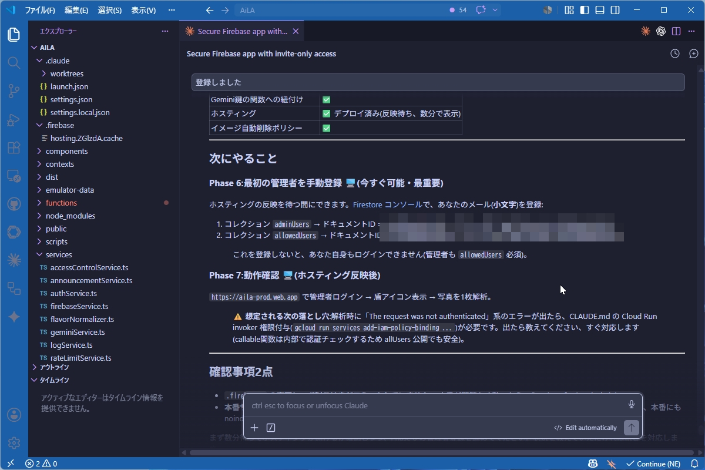Add attachment with the plus icon
The image size is (705, 470).
254,428
